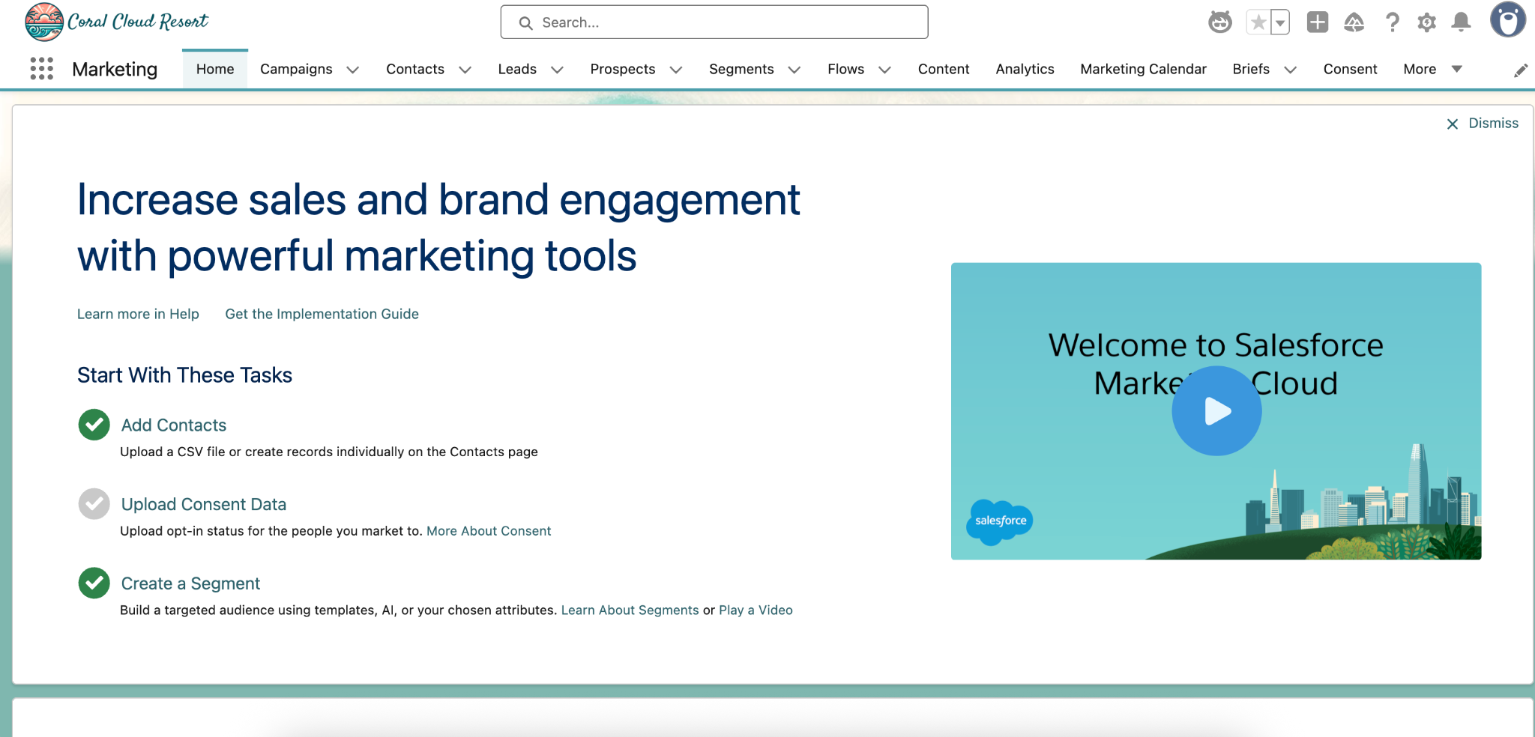Expand the Leads tab dropdown chevron

click(x=557, y=70)
